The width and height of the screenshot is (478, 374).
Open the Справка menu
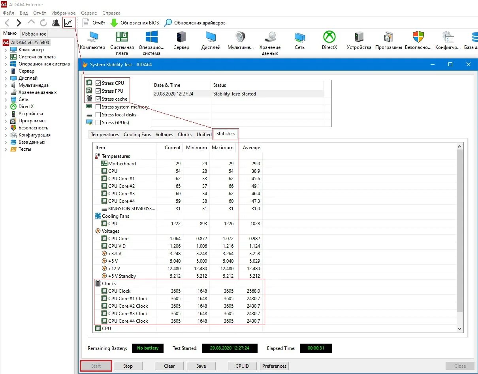click(x=111, y=13)
